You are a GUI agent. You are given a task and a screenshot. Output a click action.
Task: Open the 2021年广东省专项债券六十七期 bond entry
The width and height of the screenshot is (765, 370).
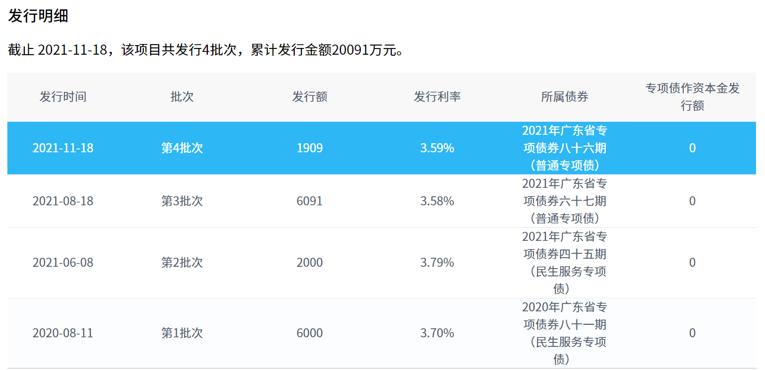coord(564,201)
